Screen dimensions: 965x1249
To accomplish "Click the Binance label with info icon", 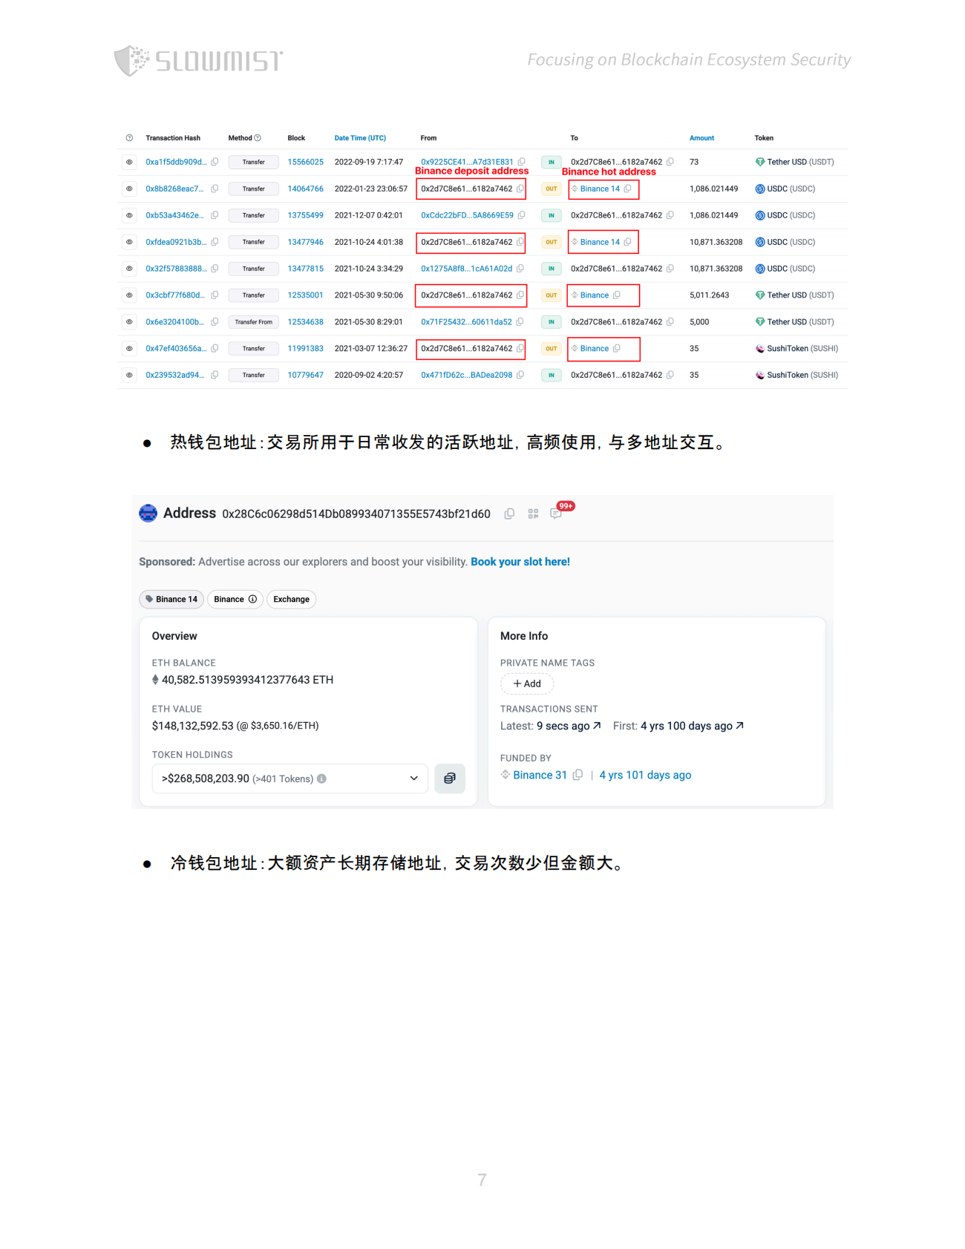I will click(x=235, y=600).
